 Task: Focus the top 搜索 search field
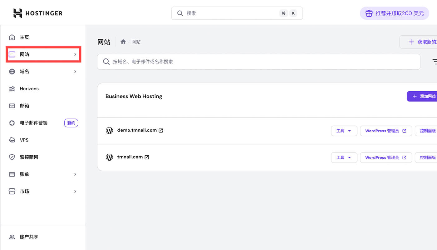(237, 13)
